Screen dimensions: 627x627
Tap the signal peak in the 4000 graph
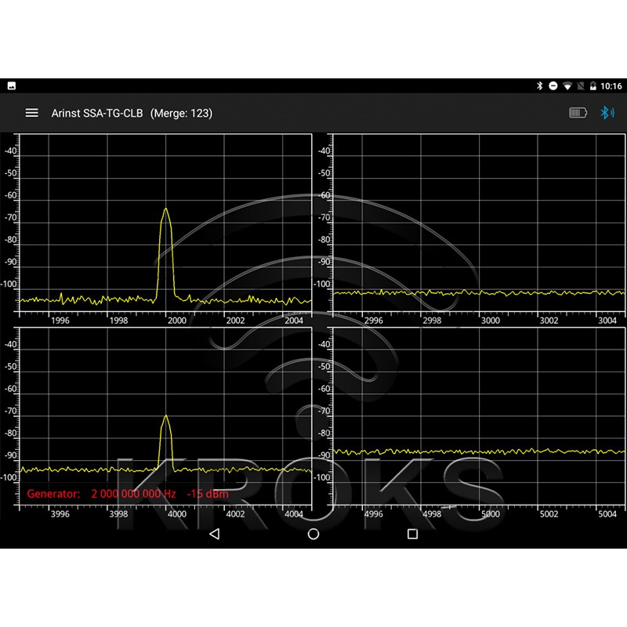pos(165,419)
